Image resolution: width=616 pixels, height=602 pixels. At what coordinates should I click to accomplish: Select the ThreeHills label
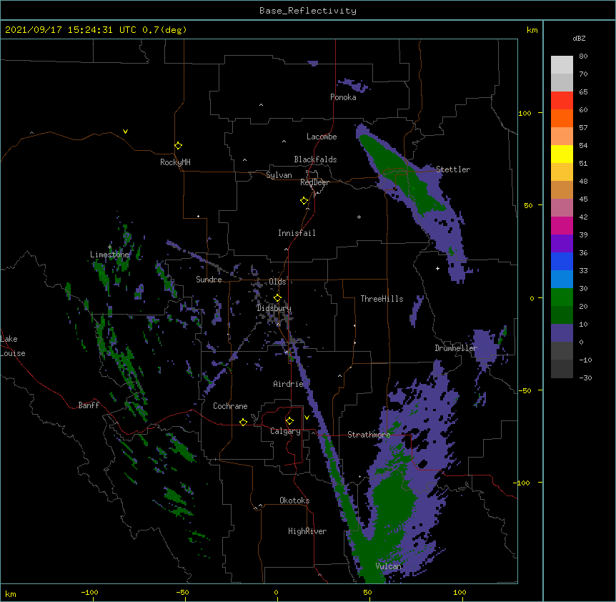click(382, 299)
